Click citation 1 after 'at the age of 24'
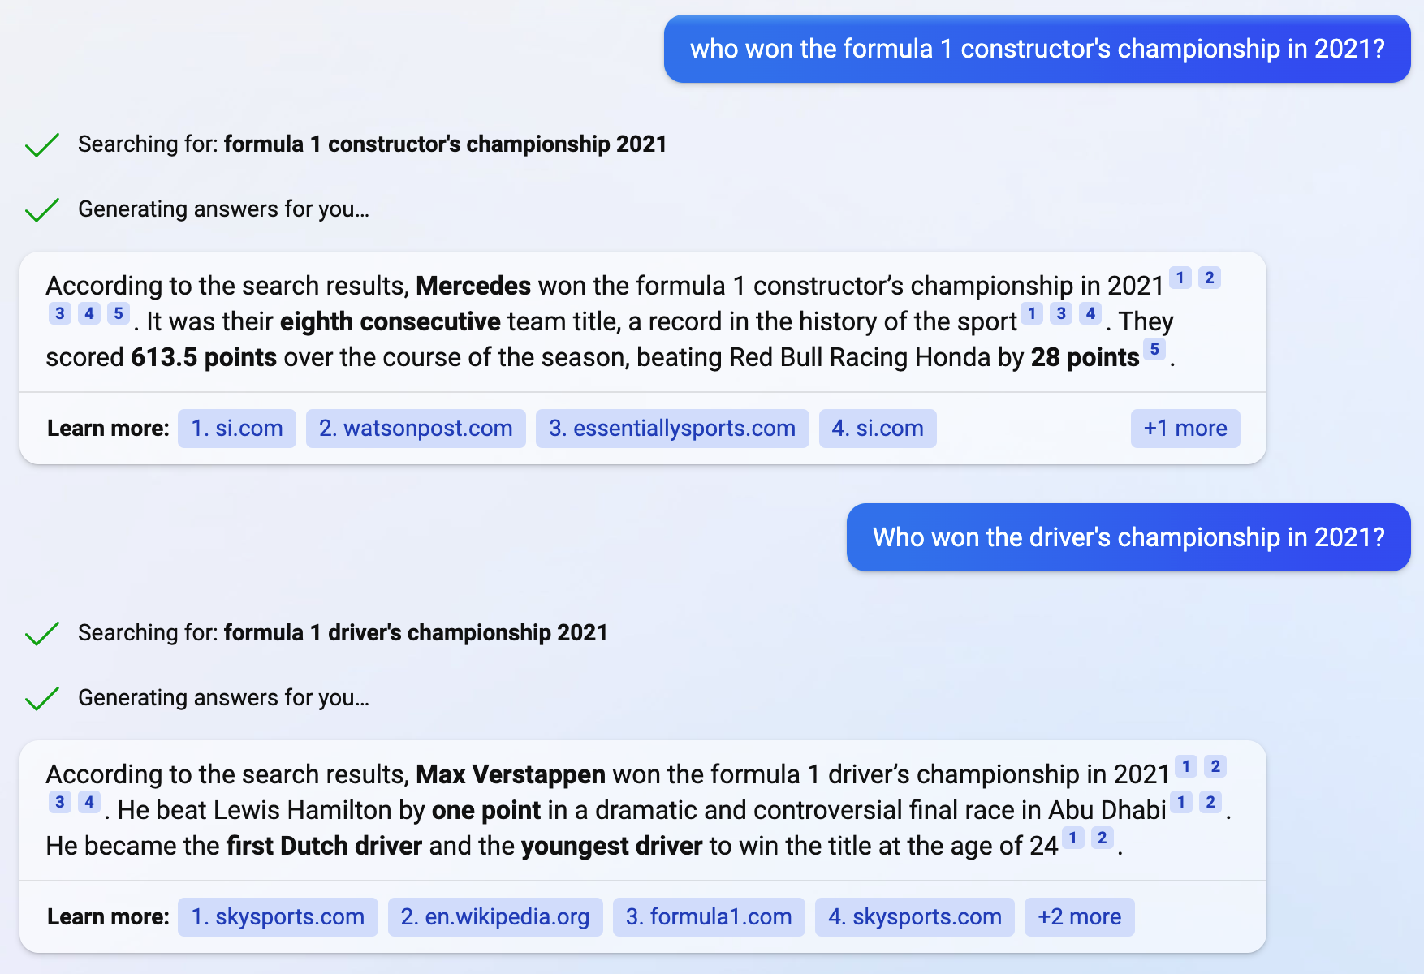The height and width of the screenshot is (974, 1424). click(x=1072, y=838)
